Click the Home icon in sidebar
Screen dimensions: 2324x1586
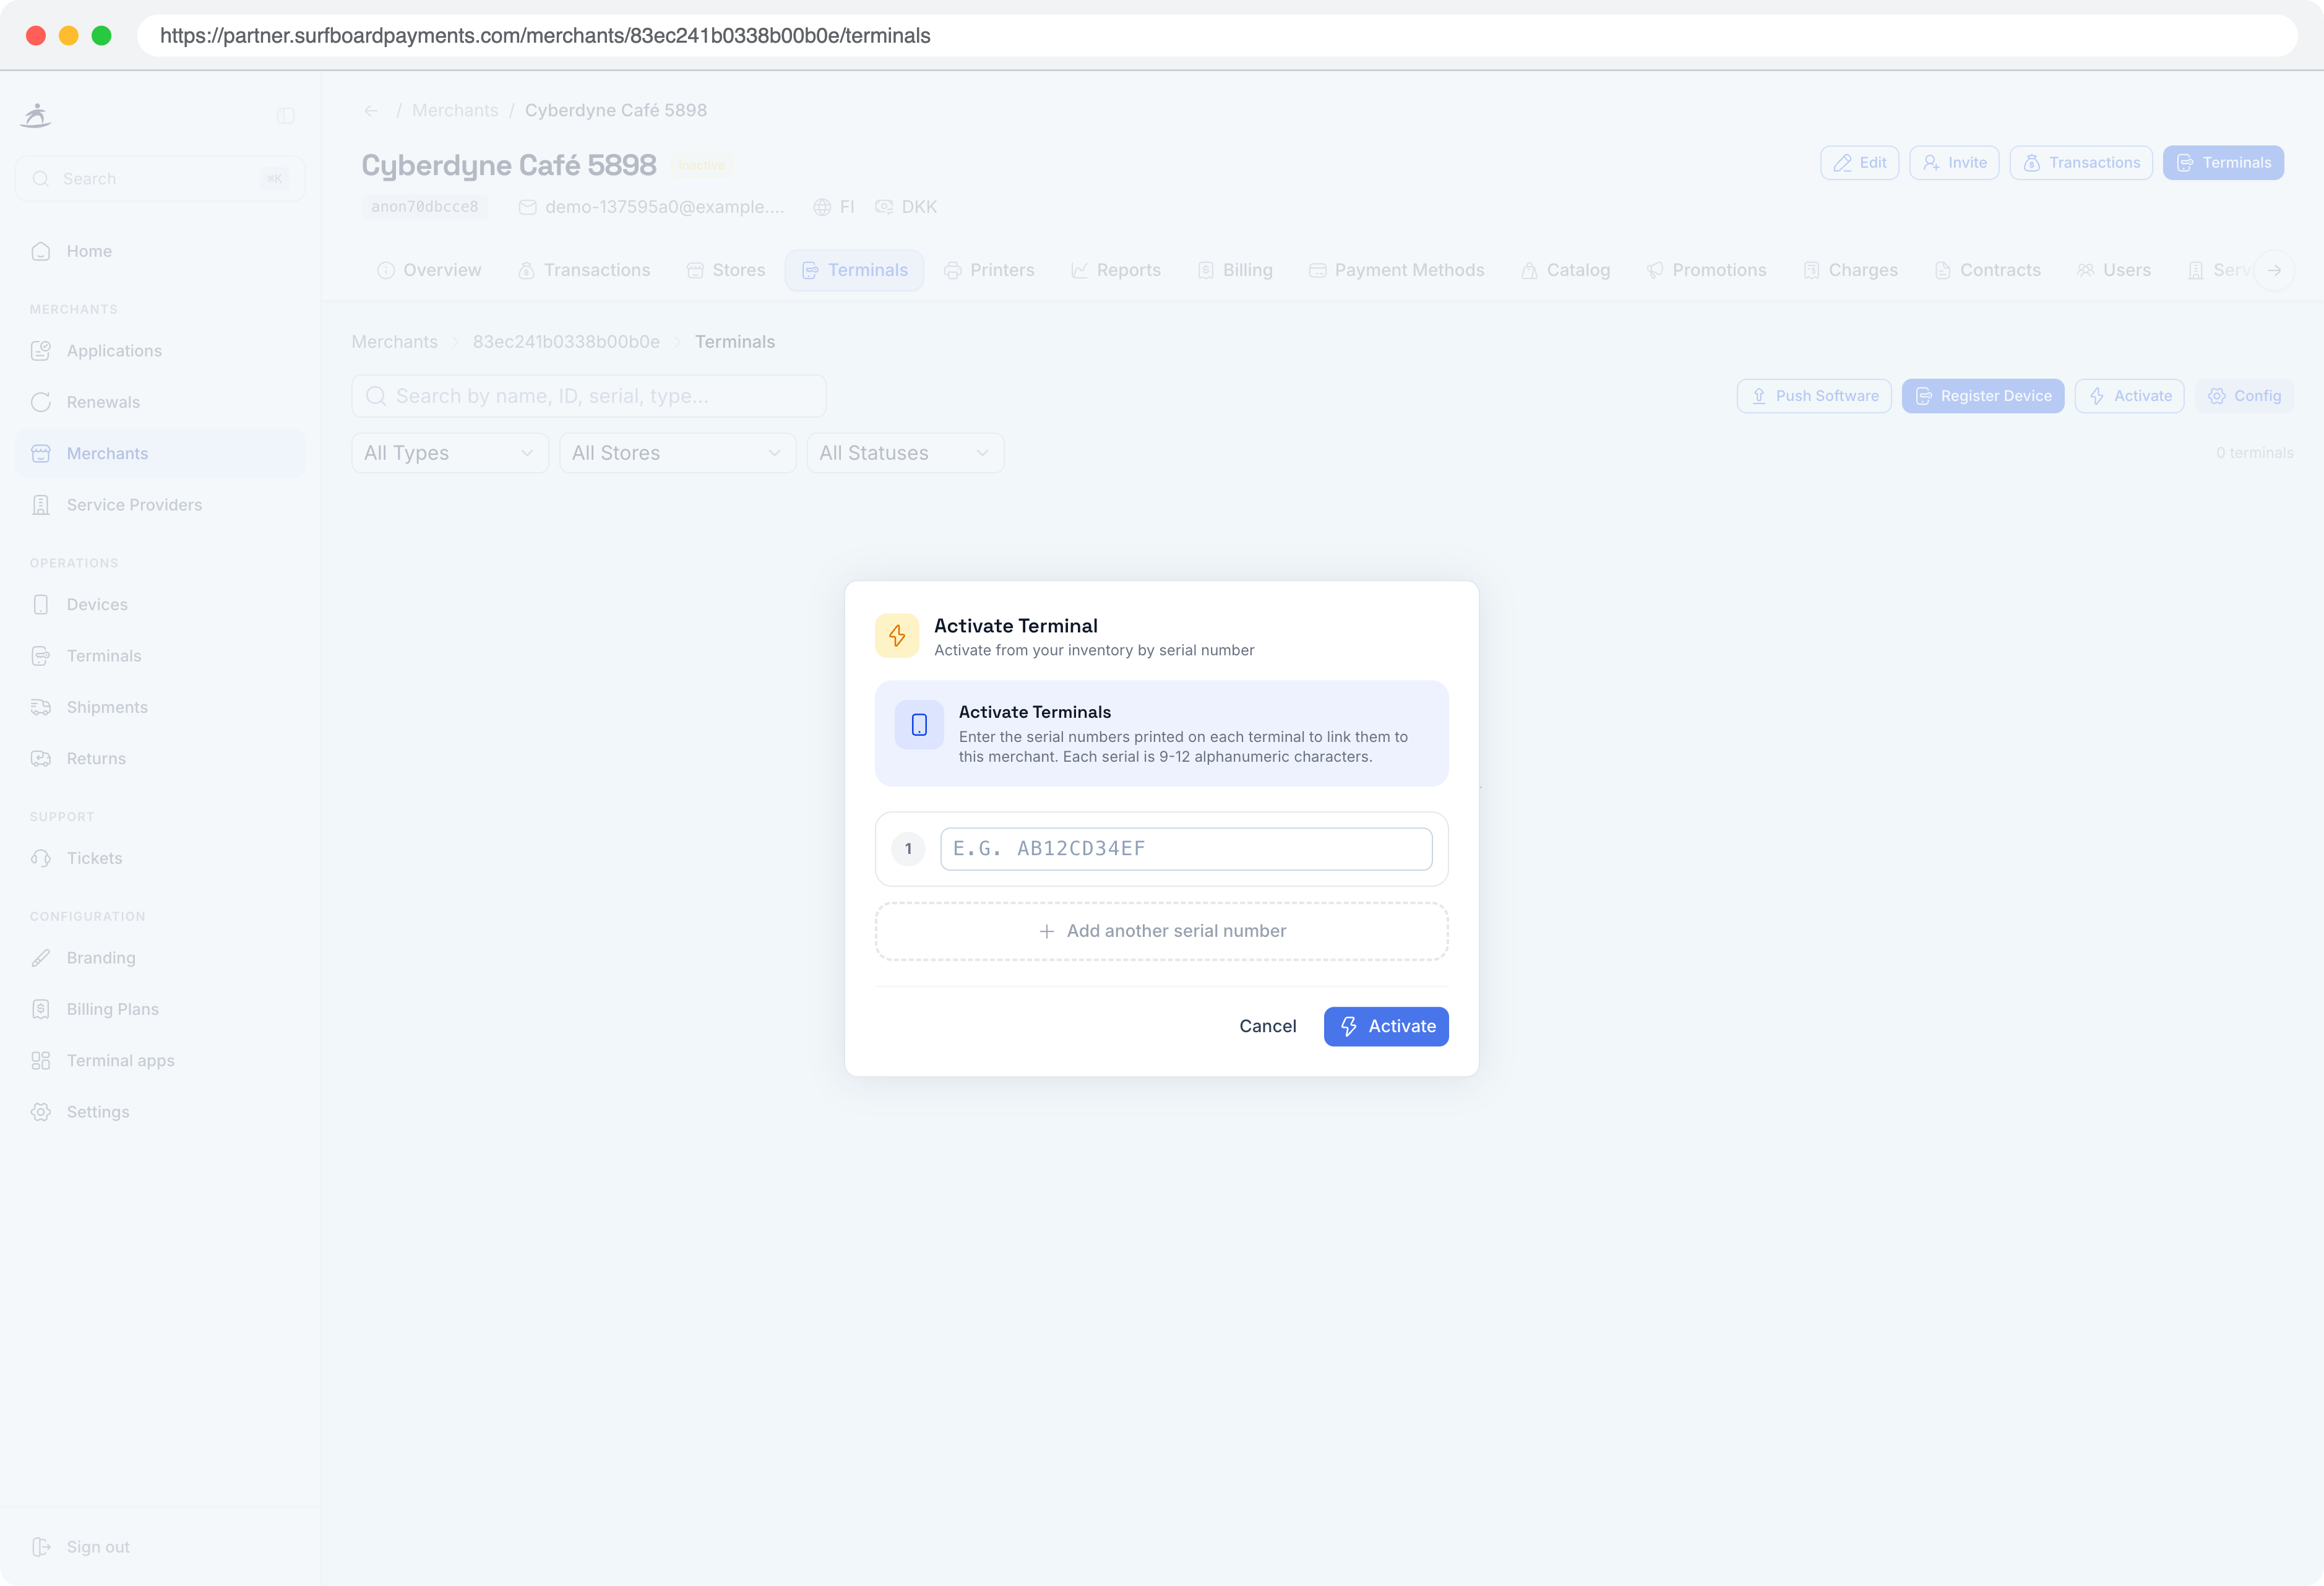pos(41,251)
